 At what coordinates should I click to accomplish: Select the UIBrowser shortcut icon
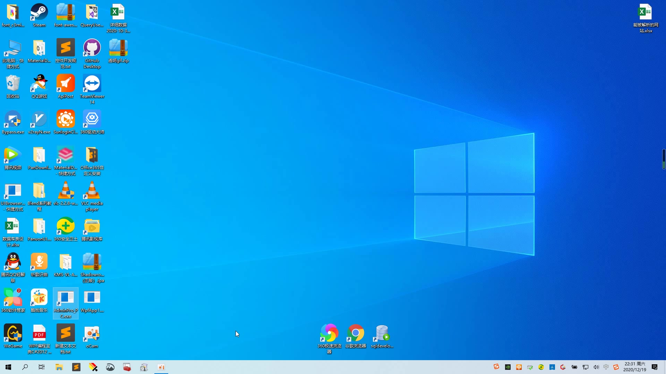point(13,197)
